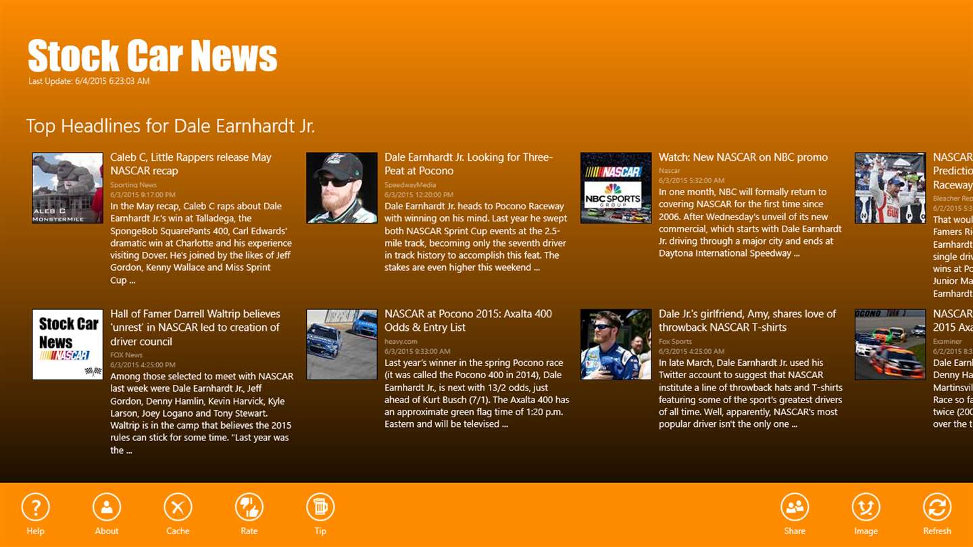The width and height of the screenshot is (973, 547).
Task: Click summary "Last year's winner in the spring Pocono race"
Action: (477, 394)
